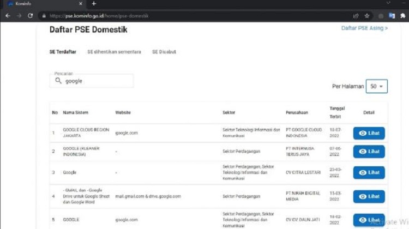The image size is (409, 229).
Task: Click Lihat for PT INRAH DIGITAL MEDIA
Action: pyautogui.click(x=369, y=196)
